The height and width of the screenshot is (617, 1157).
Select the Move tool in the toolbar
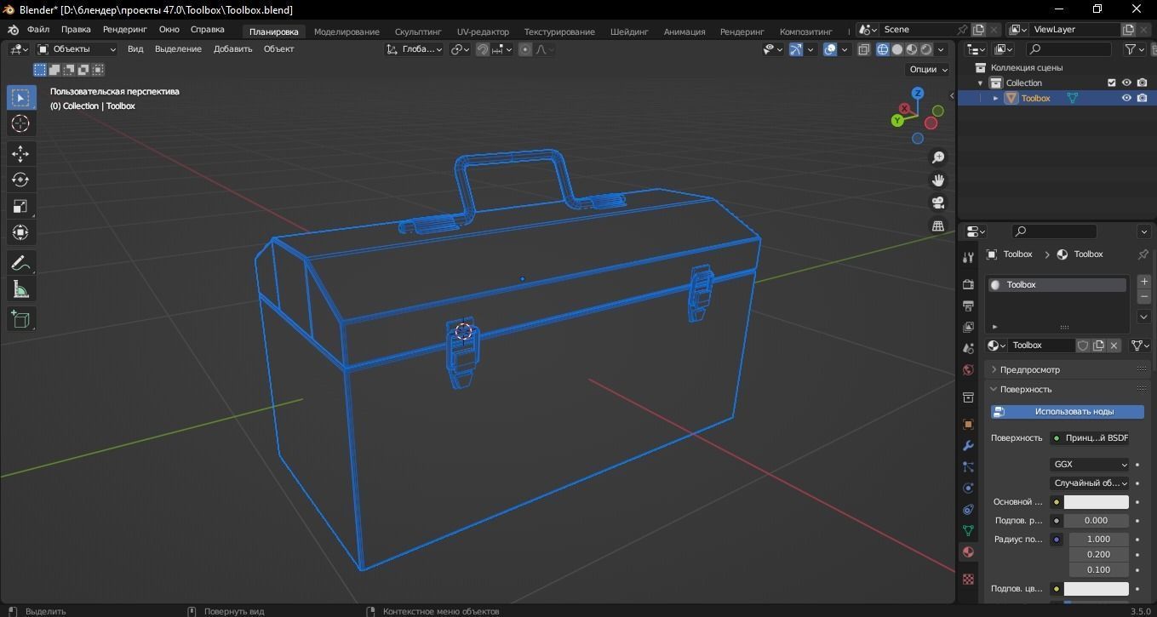[20, 154]
